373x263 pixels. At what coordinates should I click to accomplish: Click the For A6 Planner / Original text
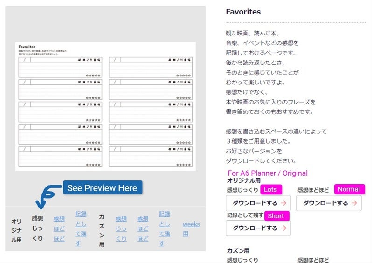pos(267,173)
